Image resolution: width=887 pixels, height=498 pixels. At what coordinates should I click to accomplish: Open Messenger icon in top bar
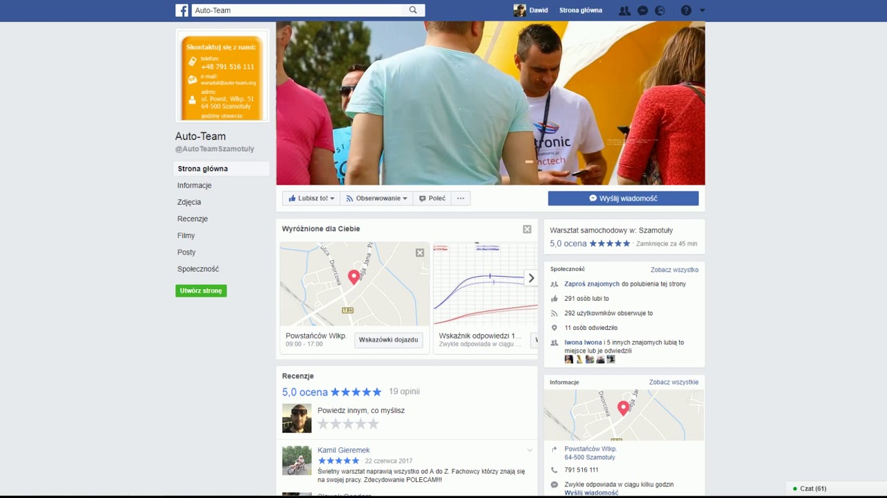(642, 10)
